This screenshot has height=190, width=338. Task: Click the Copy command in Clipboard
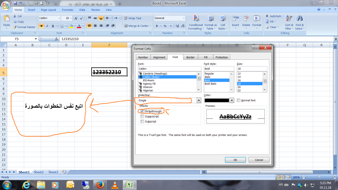click(x=19, y=22)
